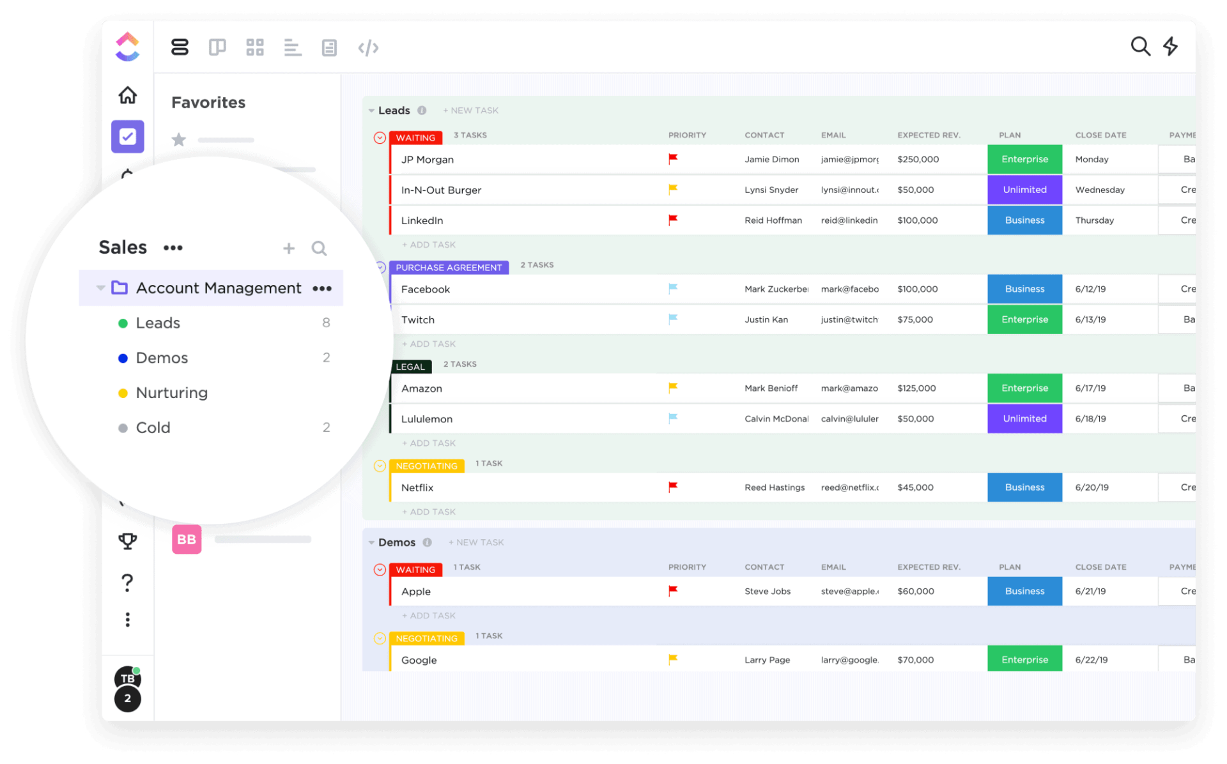
Task: Switch to board view icon
Action: (217, 47)
